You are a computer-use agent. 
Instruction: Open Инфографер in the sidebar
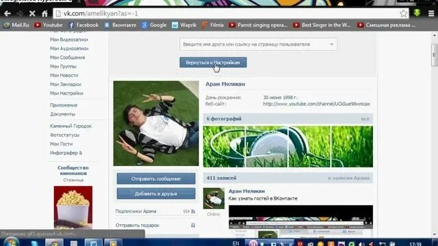pyautogui.click(x=66, y=153)
